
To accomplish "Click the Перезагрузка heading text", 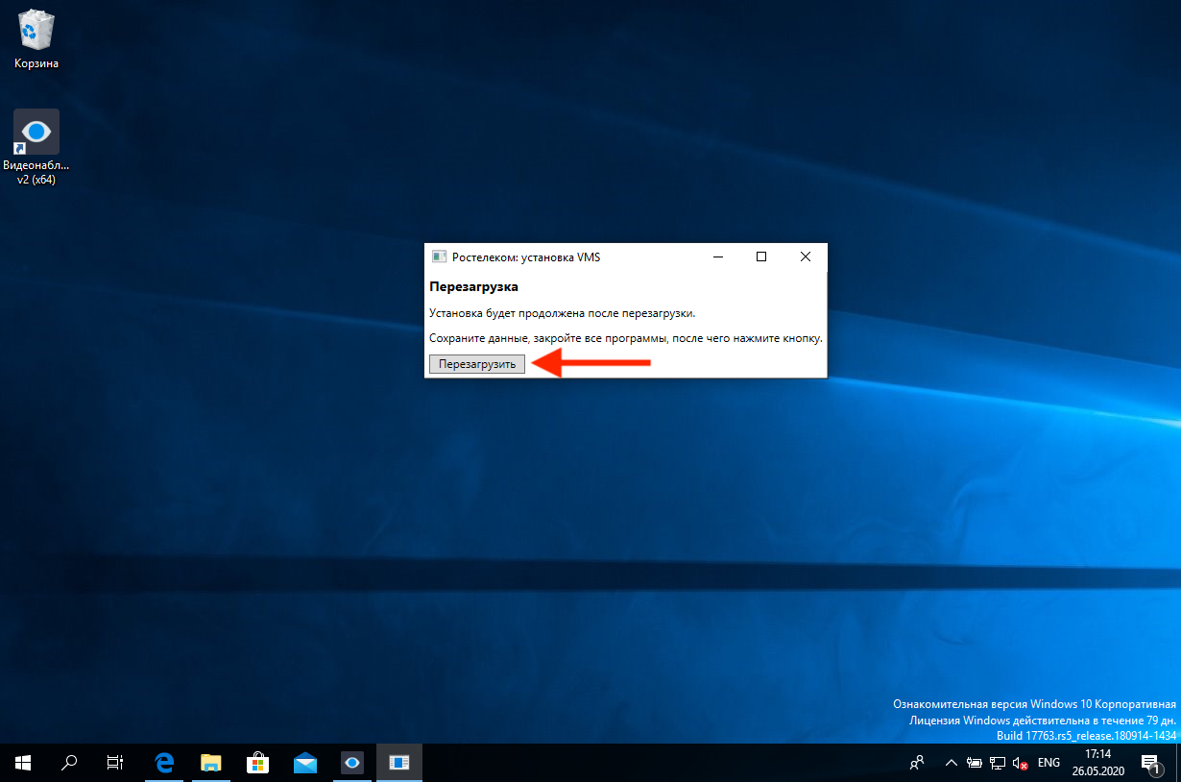I will pos(474,287).
